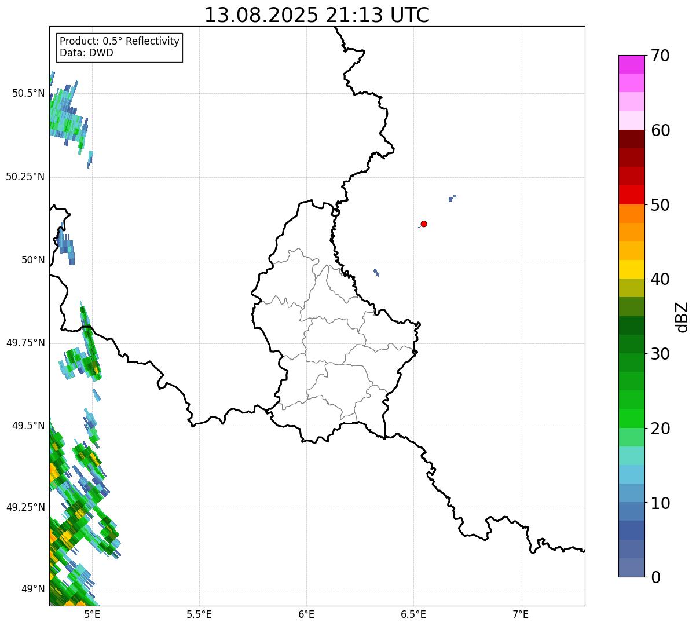Click the small blue echo northeast of red marker

coord(452,198)
